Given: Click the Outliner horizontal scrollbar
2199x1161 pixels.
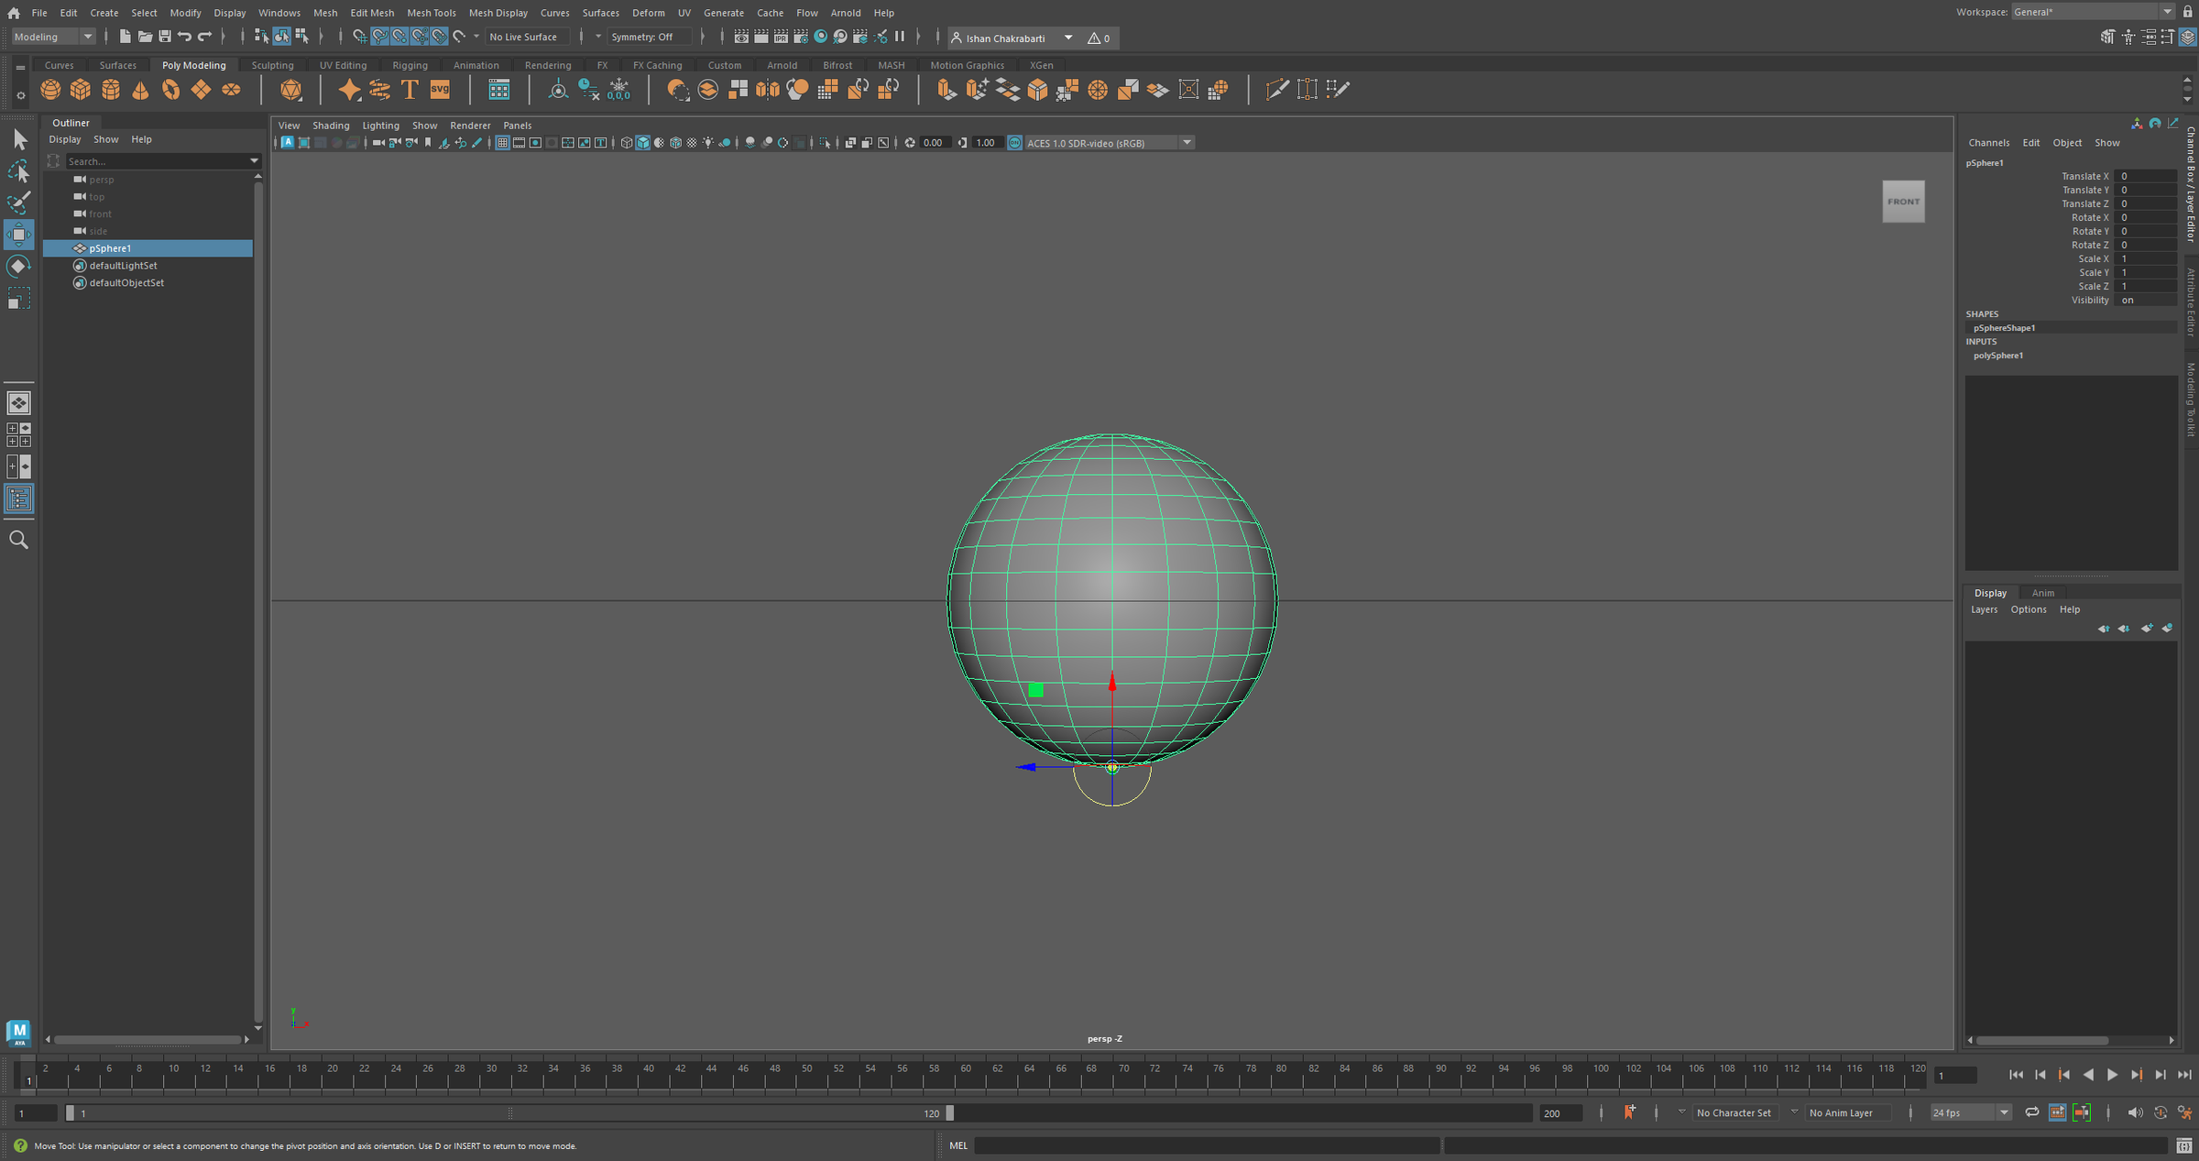Looking at the screenshot, I should coord(148,1039).
